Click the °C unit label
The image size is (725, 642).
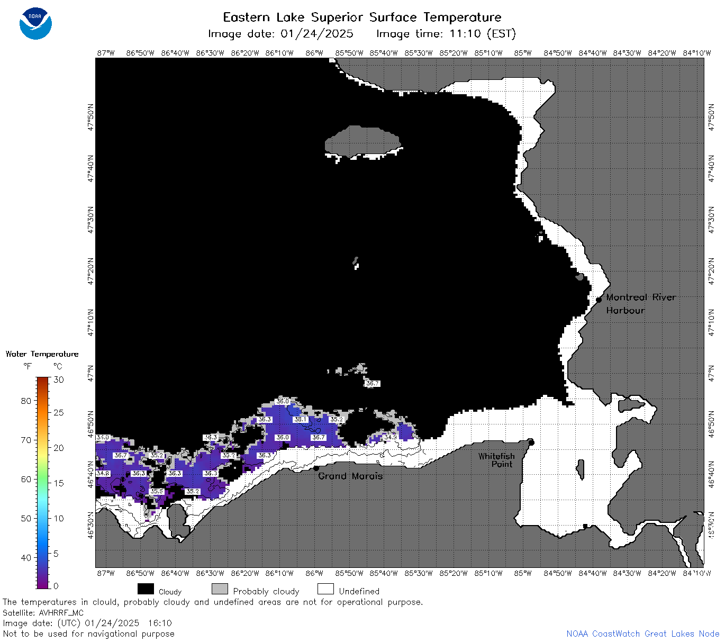58,366
